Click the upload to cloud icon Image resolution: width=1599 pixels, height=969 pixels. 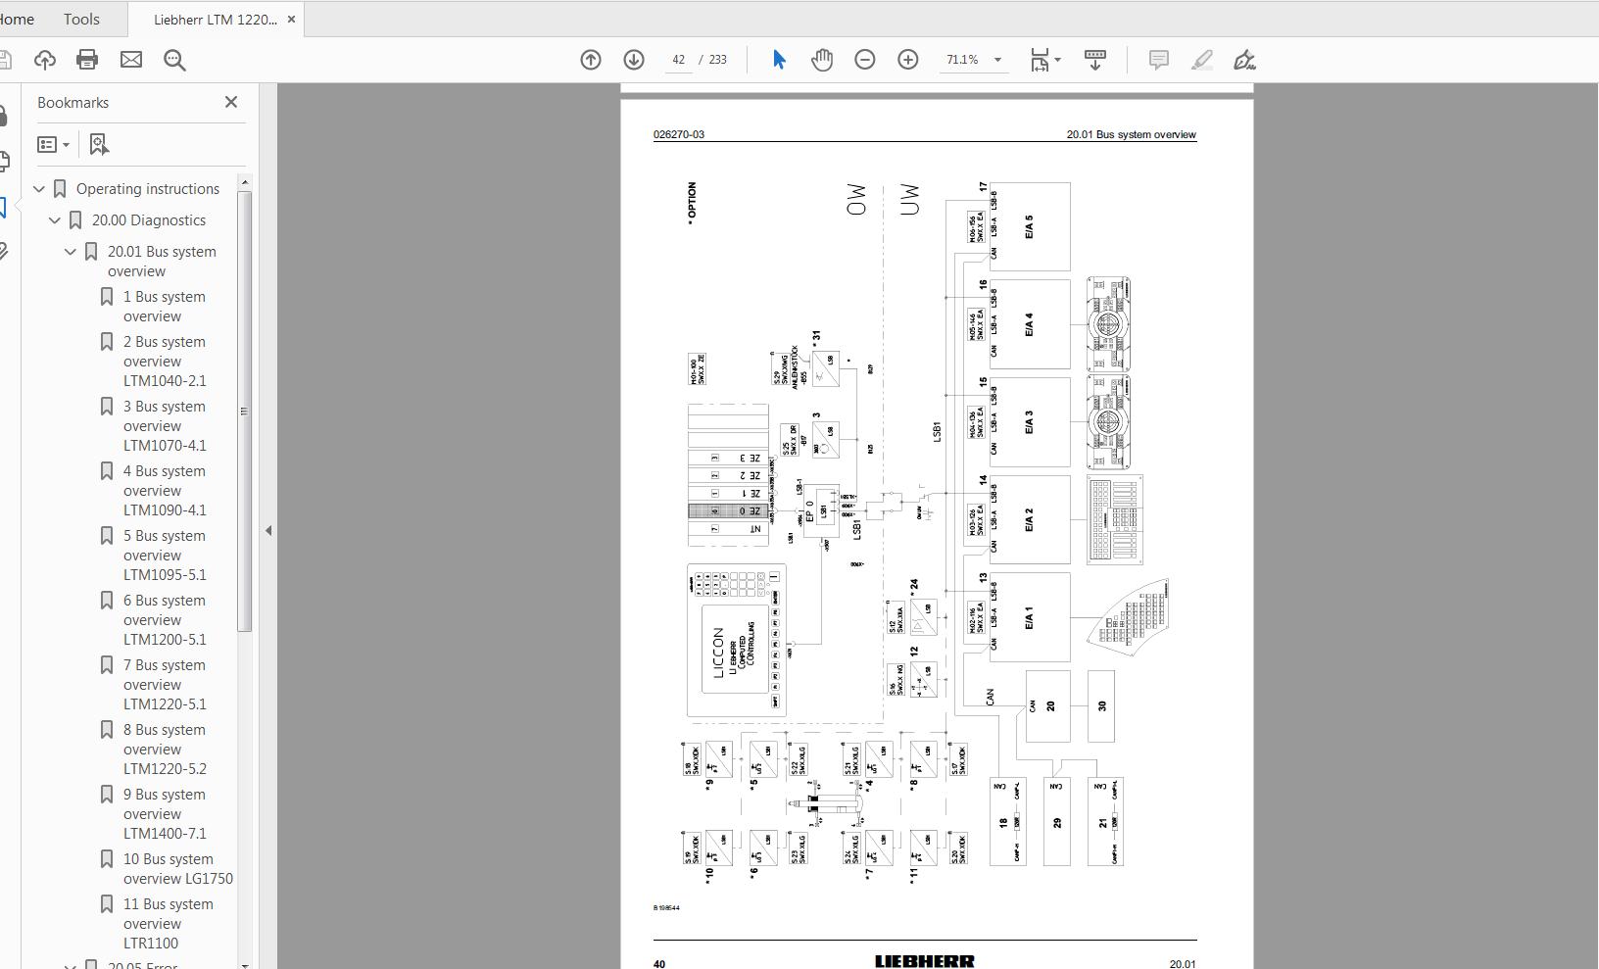click(44, 60)
